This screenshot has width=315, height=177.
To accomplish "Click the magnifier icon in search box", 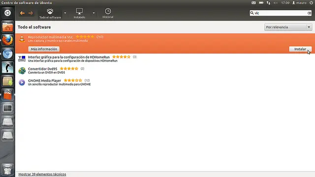I will click(252, 13).
